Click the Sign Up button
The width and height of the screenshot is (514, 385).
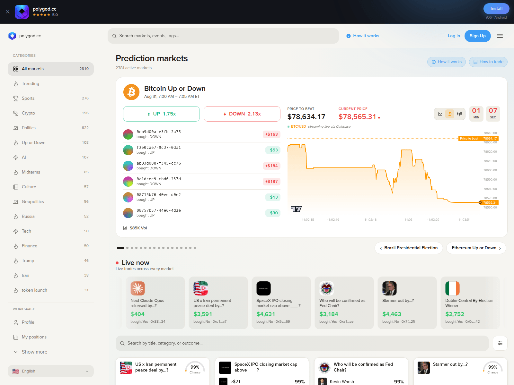pyautogui.click(x=477, y=36)
